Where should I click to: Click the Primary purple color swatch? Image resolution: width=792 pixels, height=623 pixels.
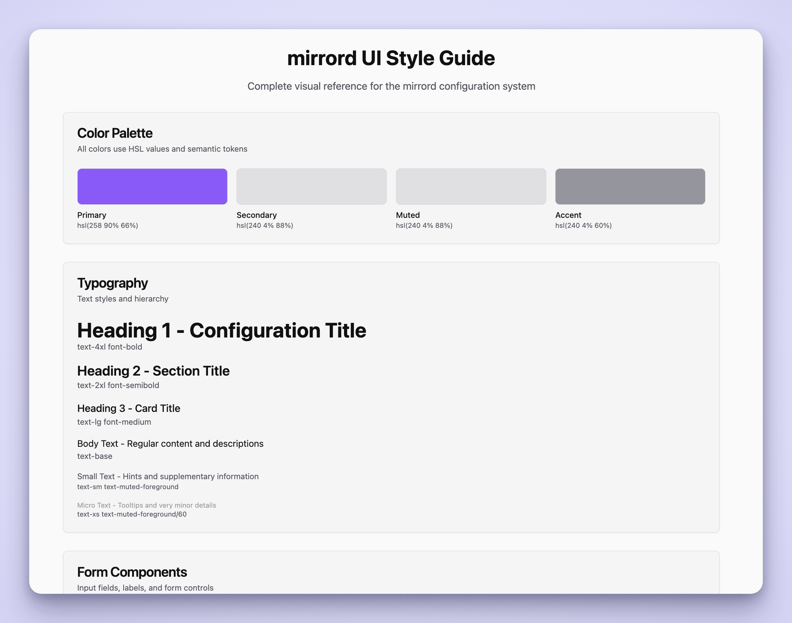[x=152, y=187]
